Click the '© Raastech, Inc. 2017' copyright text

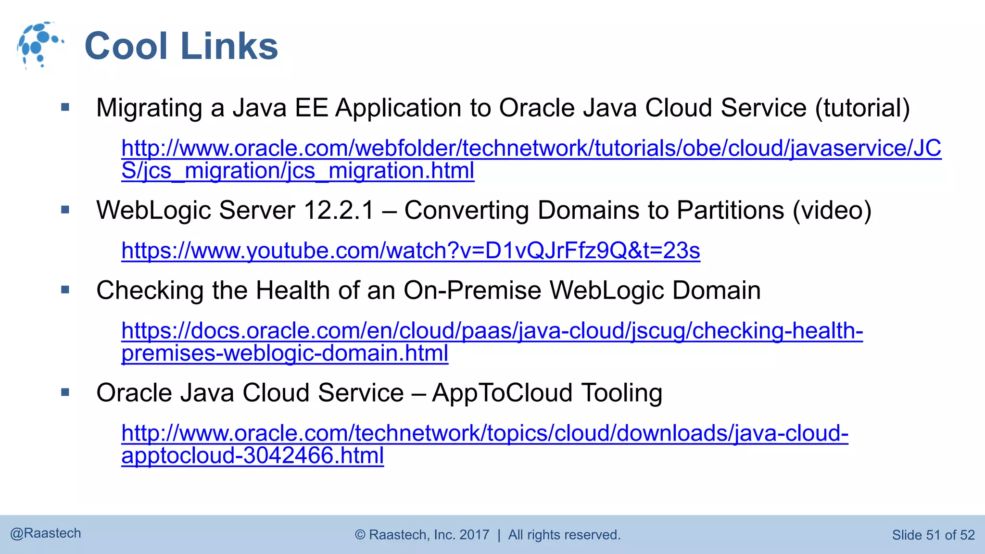click(488, 535)
